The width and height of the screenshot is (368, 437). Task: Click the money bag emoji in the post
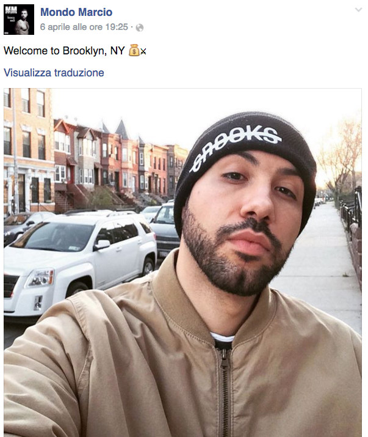click(134, 50)
